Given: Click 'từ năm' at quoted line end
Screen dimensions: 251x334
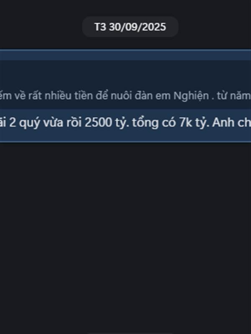Looking at the screenshot, I should [x=234, y=96].
